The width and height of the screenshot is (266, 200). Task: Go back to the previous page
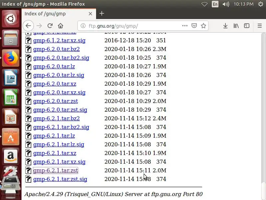28,26
